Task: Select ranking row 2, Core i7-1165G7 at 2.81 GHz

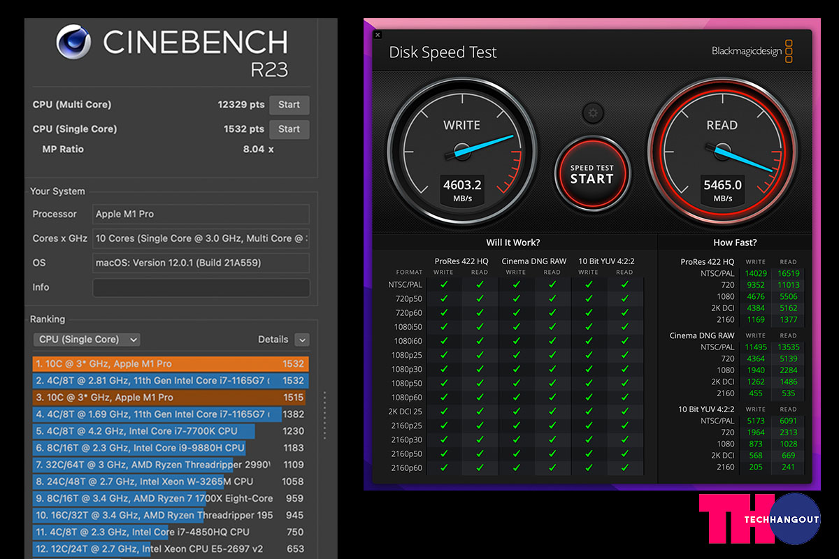Action: (171, 381)
